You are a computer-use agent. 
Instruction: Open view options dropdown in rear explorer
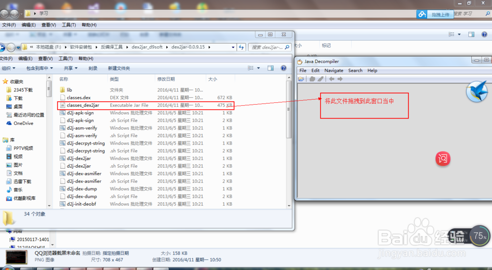(x=459, y=34)
